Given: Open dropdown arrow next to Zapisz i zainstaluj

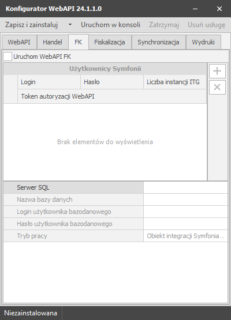Looking at the screenshot, I should coord(70,25).
